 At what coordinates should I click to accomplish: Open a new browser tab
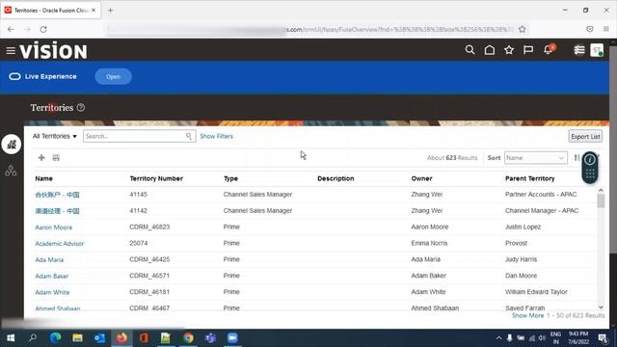[x=111, y=11]
